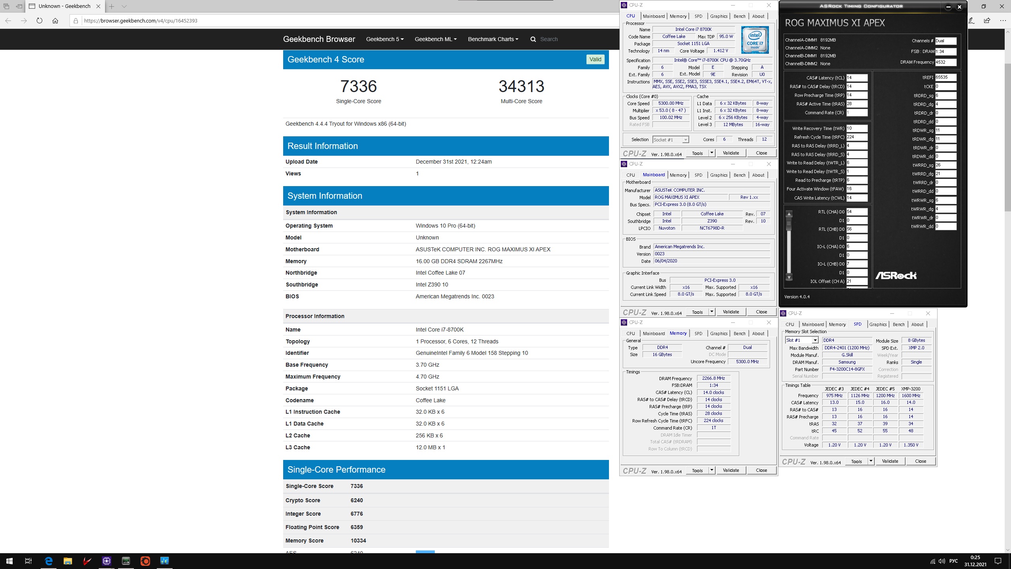The width and height of the screenshot is (1011, 569).
Task: Click Tools button in the Memory CPU-Z window
Action: pyautogui.click(x=697, y=470)
